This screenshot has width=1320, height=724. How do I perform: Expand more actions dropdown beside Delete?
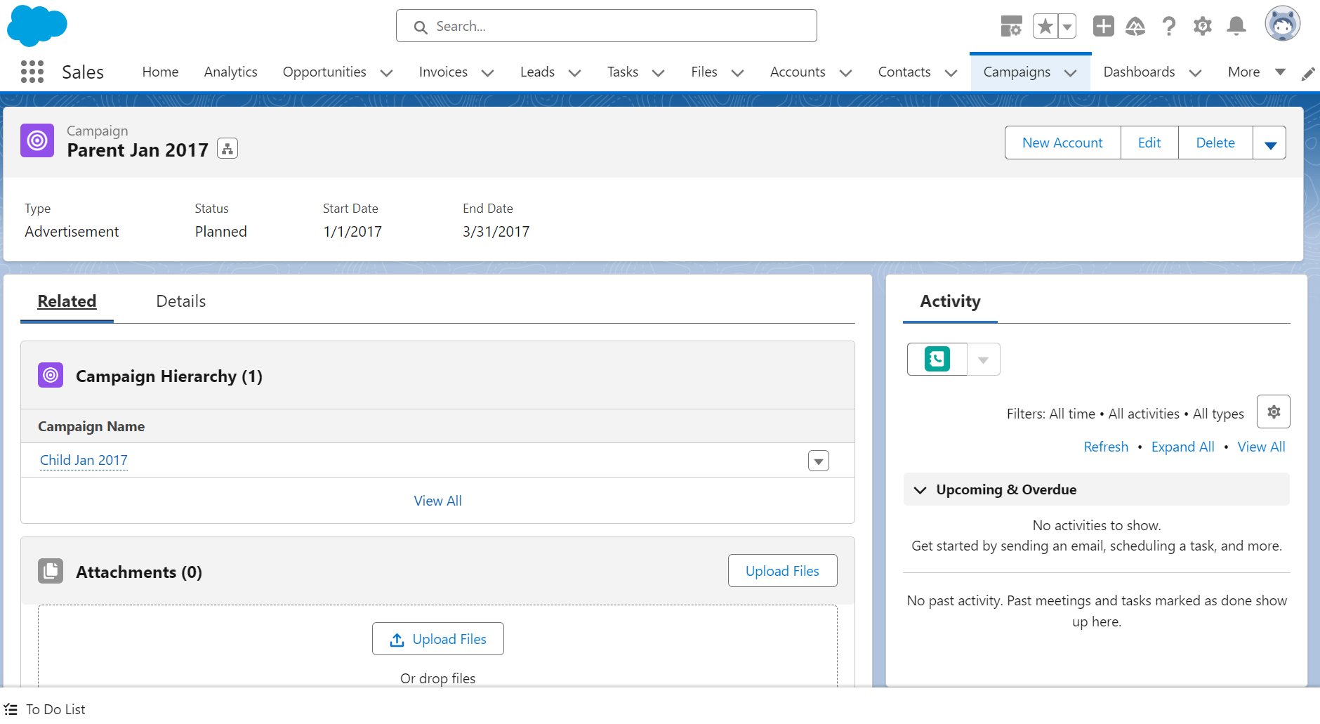1269,143
